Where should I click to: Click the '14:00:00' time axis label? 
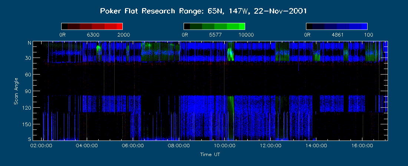tap(315, 146)
